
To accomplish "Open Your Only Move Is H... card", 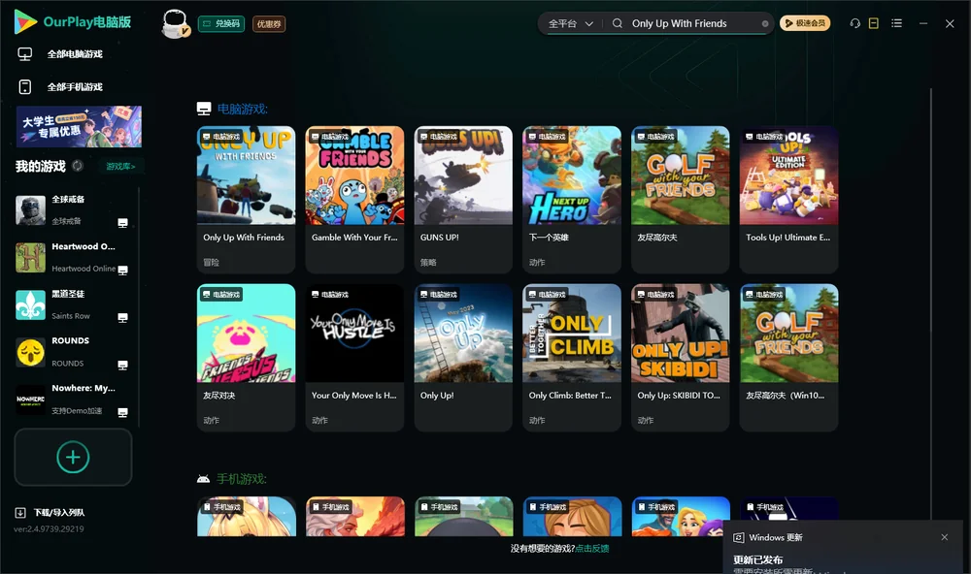I will tap(354, 358).
